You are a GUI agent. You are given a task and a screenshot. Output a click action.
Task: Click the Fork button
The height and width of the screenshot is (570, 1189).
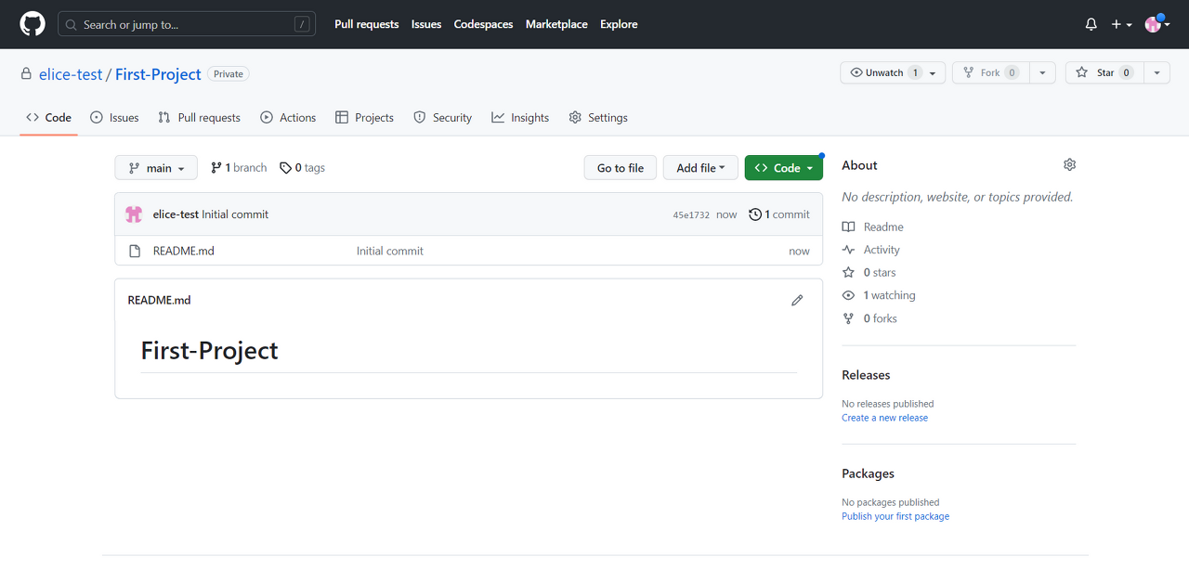(990, 72)
